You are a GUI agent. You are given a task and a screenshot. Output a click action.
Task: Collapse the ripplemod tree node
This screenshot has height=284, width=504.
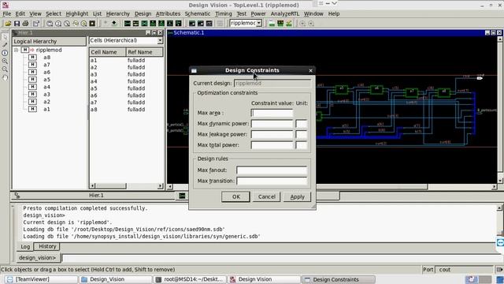pyautogui.click(x=16, y=50)
